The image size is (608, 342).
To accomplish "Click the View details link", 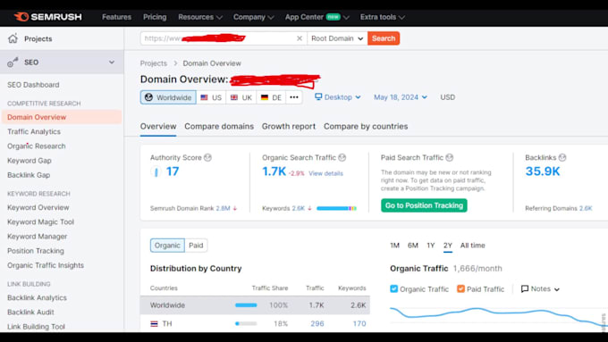I will pos(325,173).
